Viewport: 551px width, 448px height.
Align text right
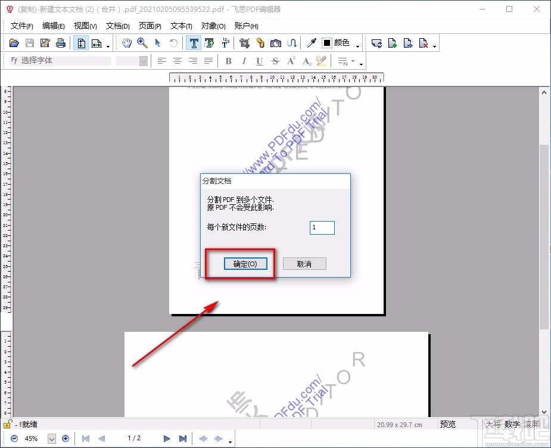coord(193,61)
